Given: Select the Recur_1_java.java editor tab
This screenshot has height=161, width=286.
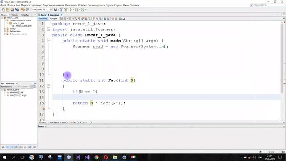Looking at the screenshot, I should click(50, 15).
